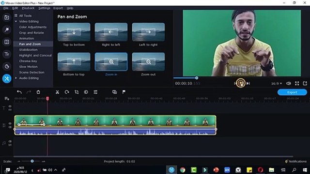Split clip with the scissors icon
The width and height of the screenshot is (310, 174).
57,92
